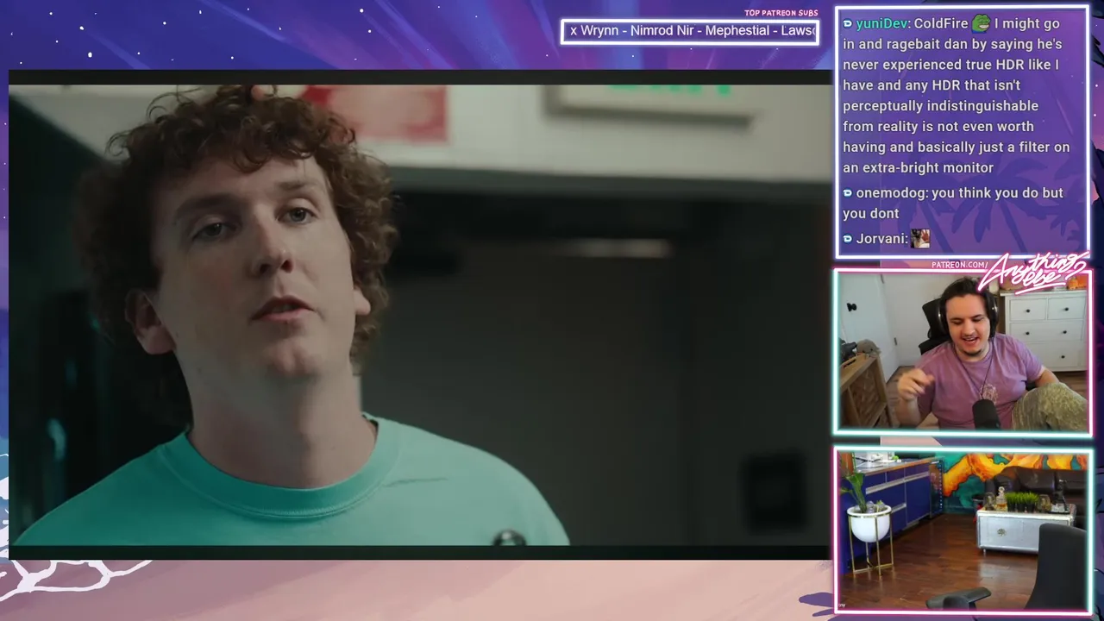Click the emote in Jorvani's message
The image size is (1104, 621).
click(920, 238)
